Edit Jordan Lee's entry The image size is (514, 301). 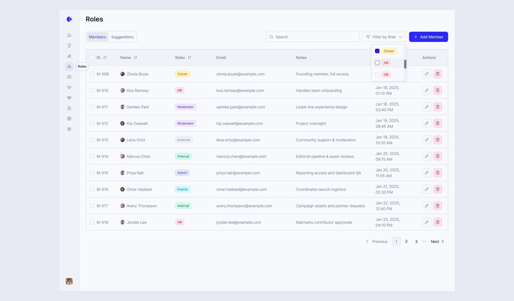coord(426,222)
